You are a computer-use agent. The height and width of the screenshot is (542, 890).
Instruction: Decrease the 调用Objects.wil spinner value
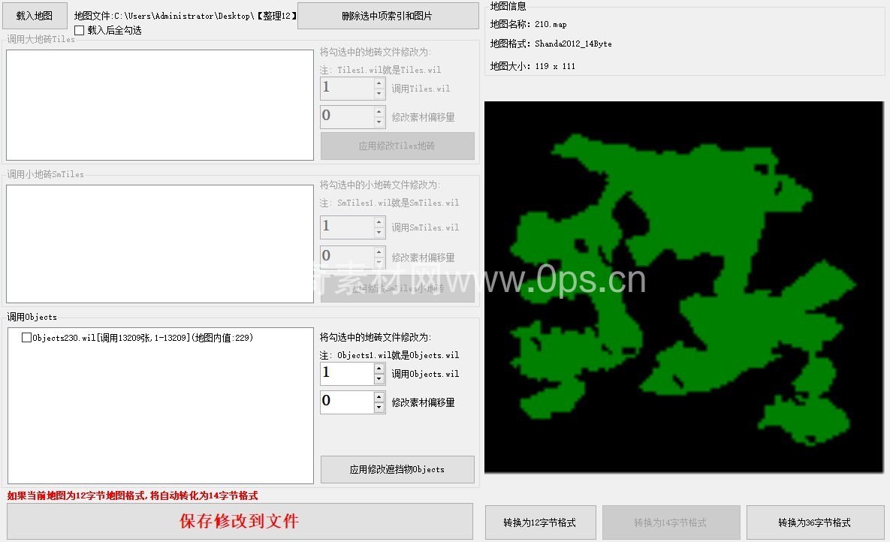point(379,379)
